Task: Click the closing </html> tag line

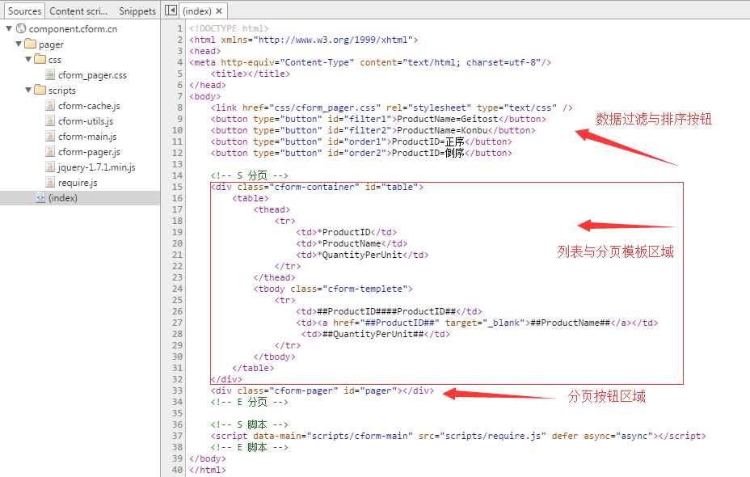Action: tap(207, 470)
